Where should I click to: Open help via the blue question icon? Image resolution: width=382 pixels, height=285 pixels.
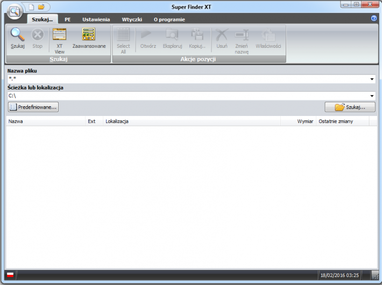pos(374,18)
